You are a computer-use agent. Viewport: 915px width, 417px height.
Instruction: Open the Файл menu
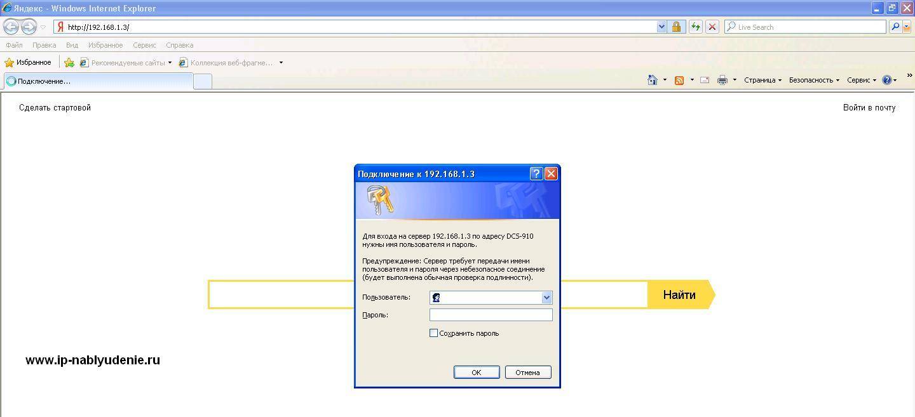(x=14, y=45)
